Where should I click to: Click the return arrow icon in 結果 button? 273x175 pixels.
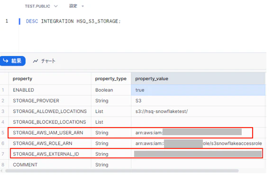(x=6, y=61)
